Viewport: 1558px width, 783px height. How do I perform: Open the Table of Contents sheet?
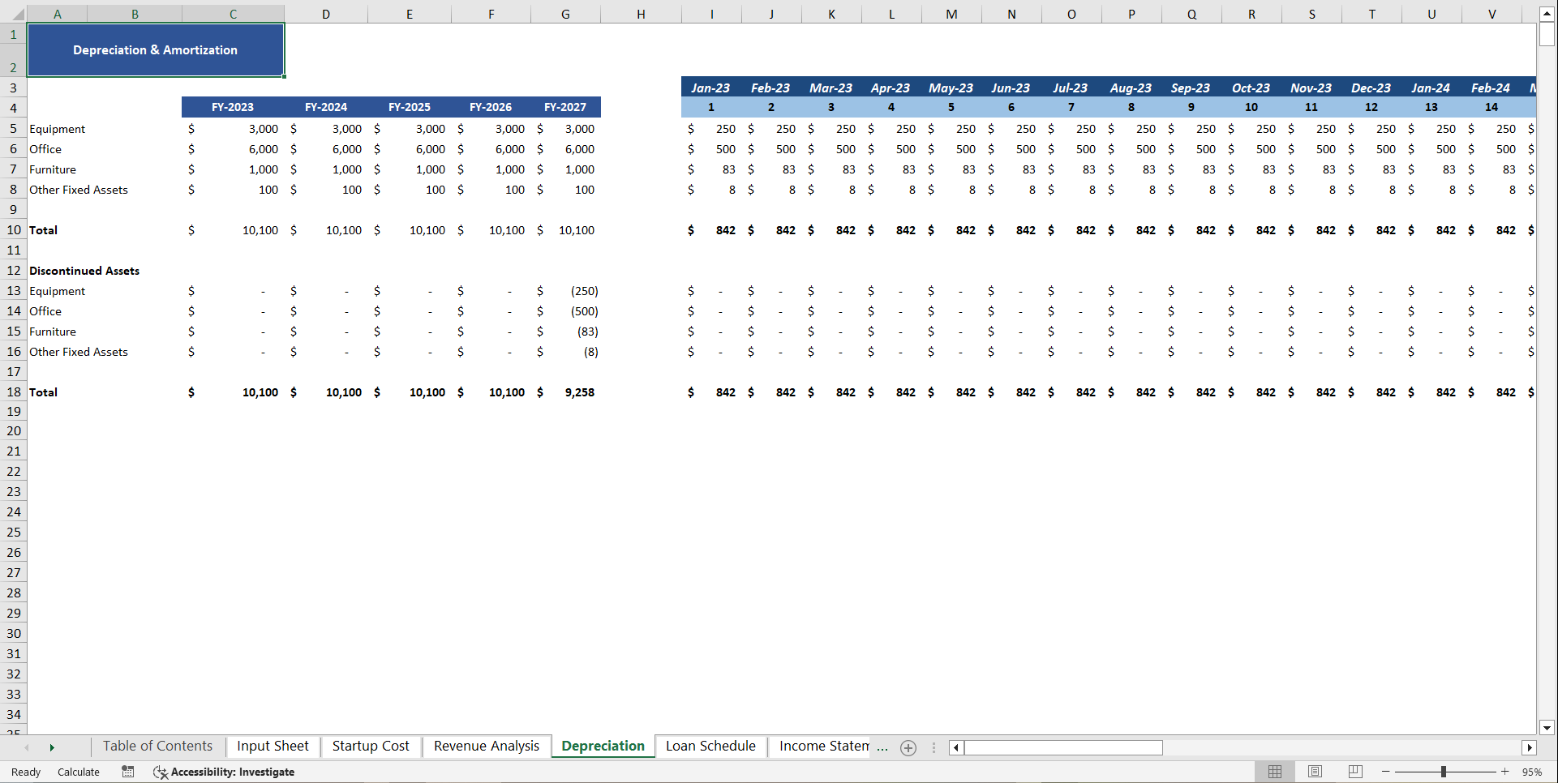(x=157, y=746)
